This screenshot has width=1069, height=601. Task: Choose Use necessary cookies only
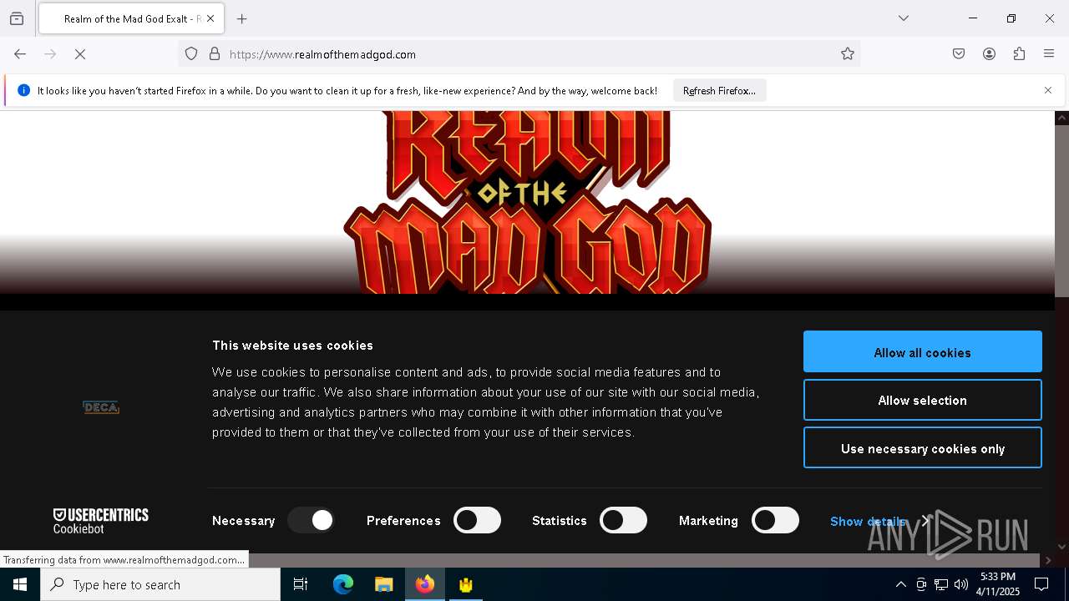click(x=923, y=448)
